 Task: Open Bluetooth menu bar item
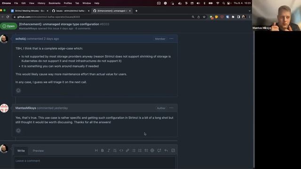(x=205, y=3)
